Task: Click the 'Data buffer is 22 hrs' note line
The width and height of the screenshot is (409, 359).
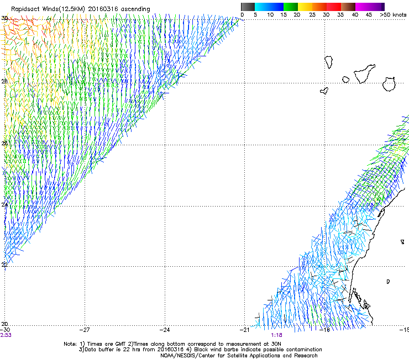Action: [x=201, y=350]
